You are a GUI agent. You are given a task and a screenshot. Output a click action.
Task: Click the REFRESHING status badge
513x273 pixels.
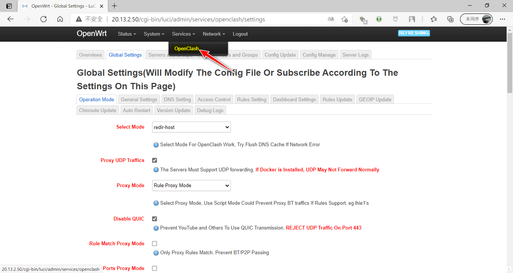coord(413,33)
